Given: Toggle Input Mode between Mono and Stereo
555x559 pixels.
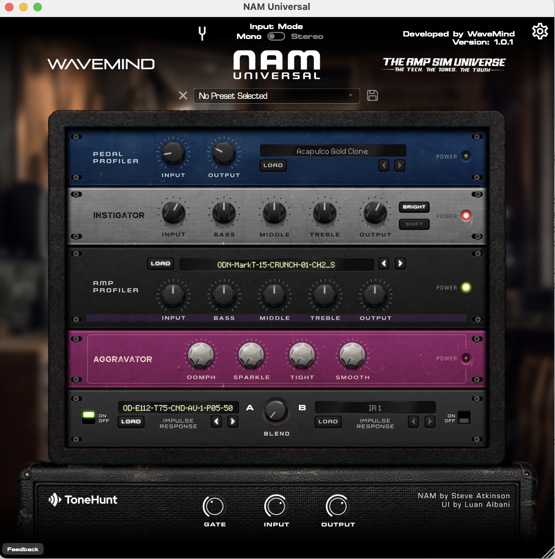Looking at the screenshot, I should coord(276,36).
